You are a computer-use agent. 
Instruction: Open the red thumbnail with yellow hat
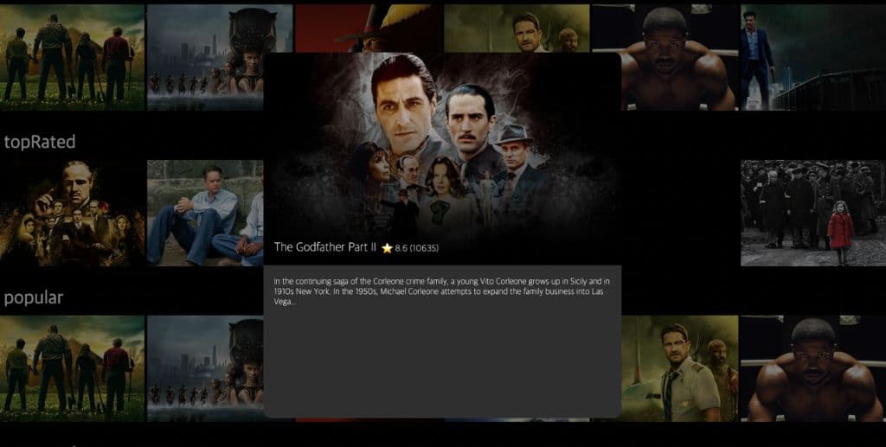click(369, 29)
